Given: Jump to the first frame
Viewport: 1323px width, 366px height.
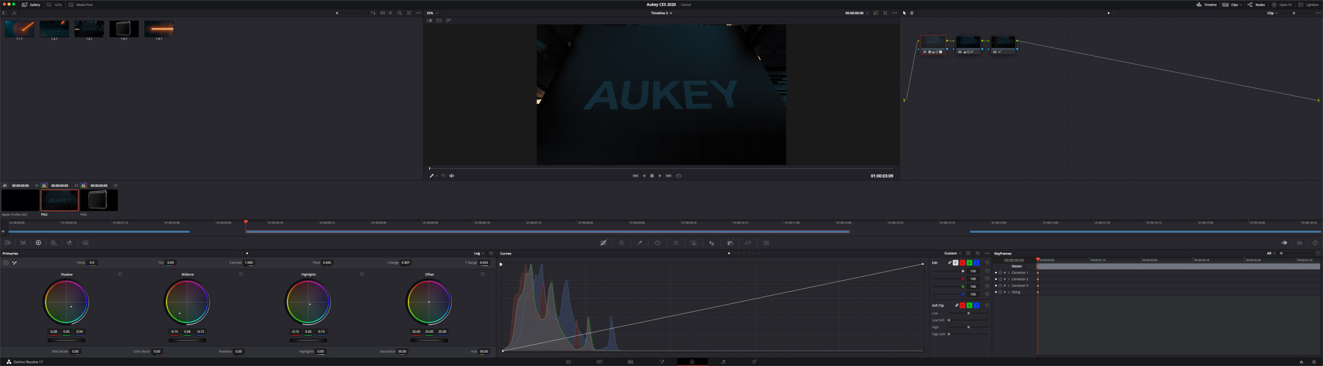Looking at the screenshot, I should point(635,176).
